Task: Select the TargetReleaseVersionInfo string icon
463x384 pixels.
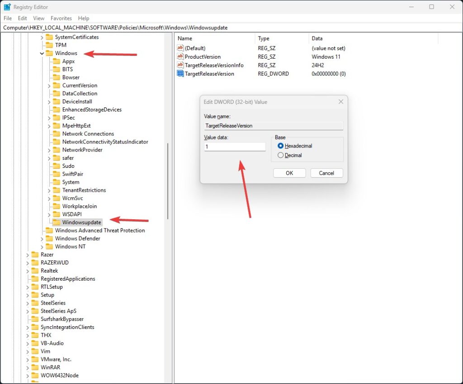Action: coord(180,65)
